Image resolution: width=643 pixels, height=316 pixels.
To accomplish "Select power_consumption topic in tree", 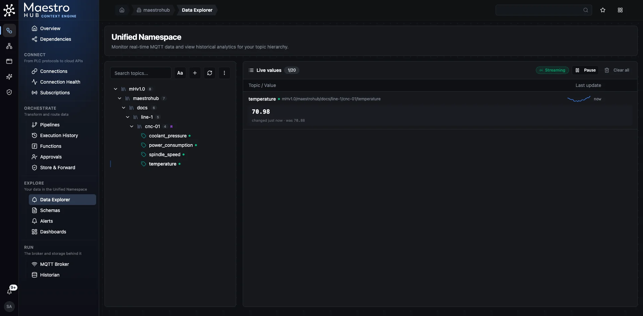I will click(171, 145).
